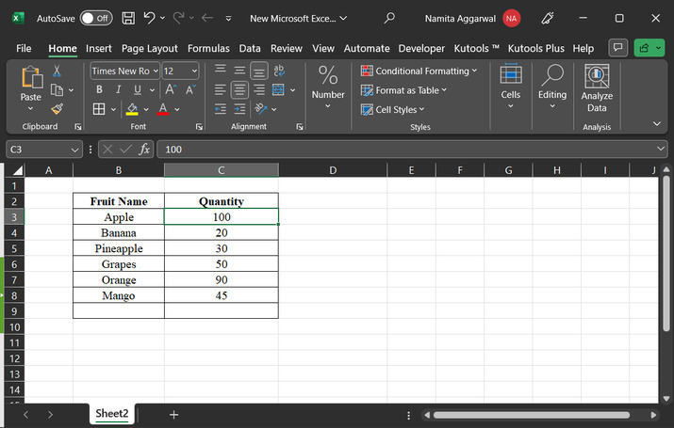Open the Comments pane icon
Screen dimensions: 674x428
(618, 48)
